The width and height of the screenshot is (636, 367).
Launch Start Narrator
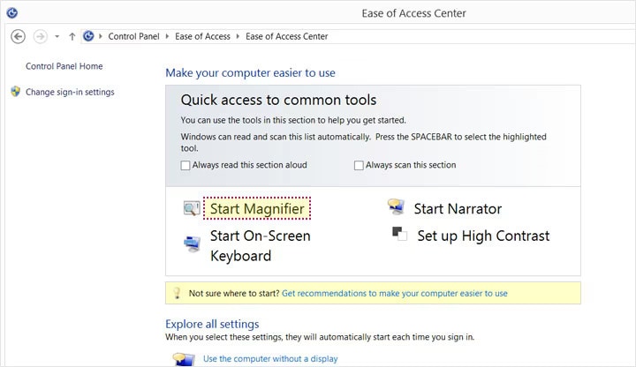pos(458,209)
